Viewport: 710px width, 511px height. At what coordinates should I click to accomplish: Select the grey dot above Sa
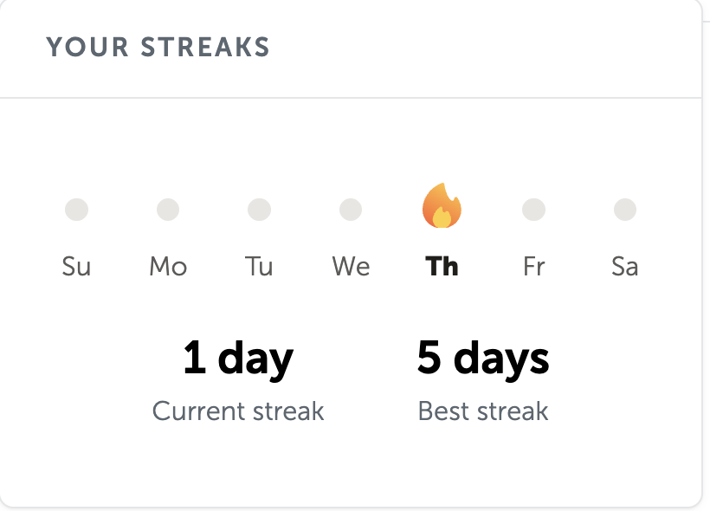(x=625, y=210)
